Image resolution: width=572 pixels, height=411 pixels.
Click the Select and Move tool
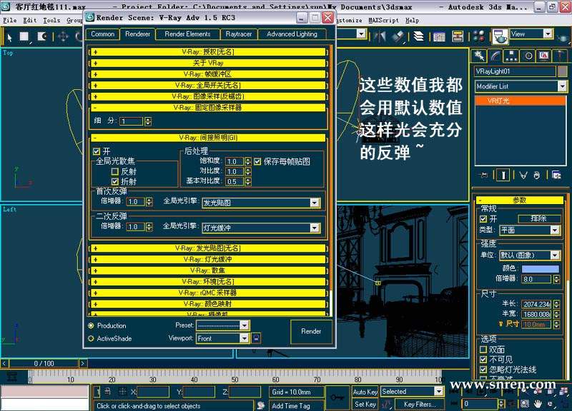click(63, 36)
